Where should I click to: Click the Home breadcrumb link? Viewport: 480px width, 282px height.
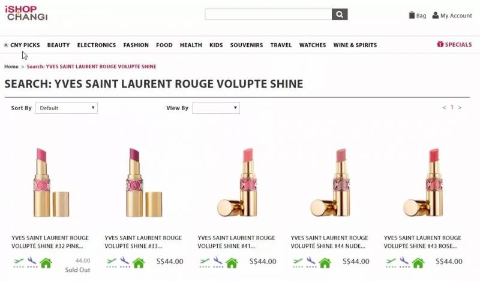pos(11,66)
